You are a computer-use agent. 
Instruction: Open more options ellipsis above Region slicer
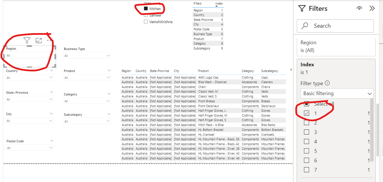[x=50, y=40]
